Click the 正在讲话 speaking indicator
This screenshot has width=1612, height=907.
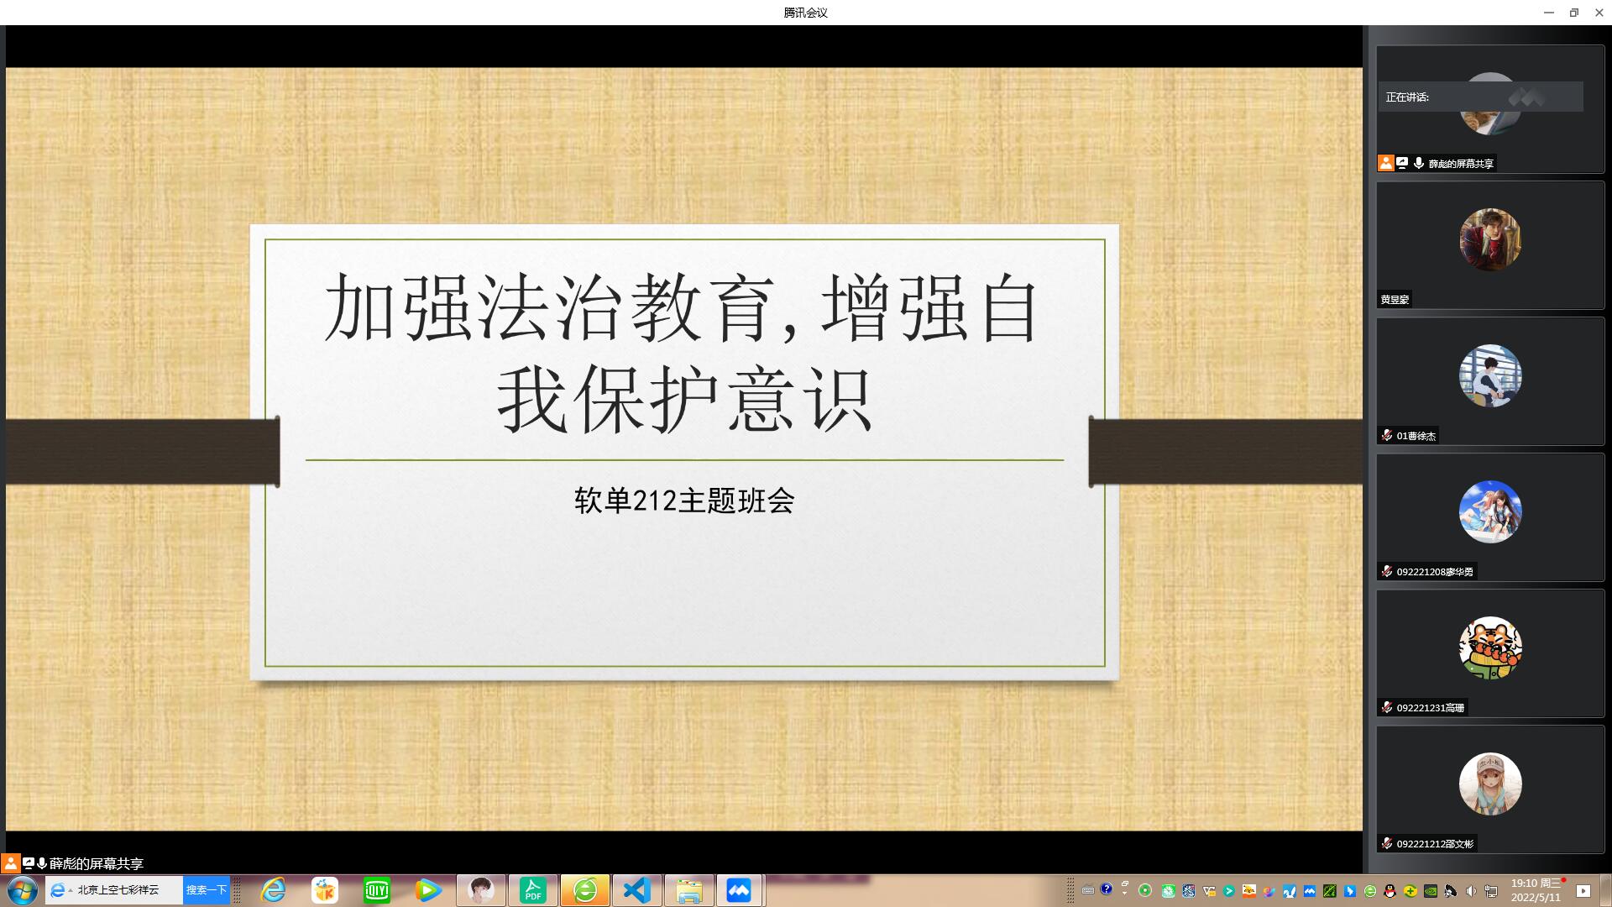click(x=1481, y=97)
